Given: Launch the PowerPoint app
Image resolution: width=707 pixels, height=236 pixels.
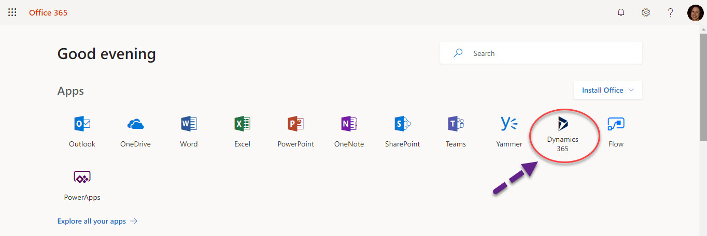Looking at the screenshot, I should pos(295,131).
